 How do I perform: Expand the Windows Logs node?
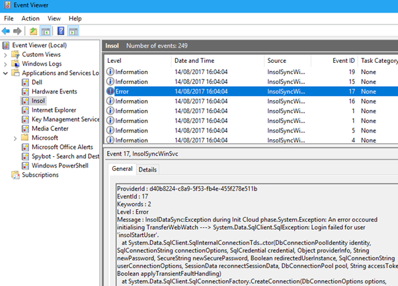coord(6,64)
